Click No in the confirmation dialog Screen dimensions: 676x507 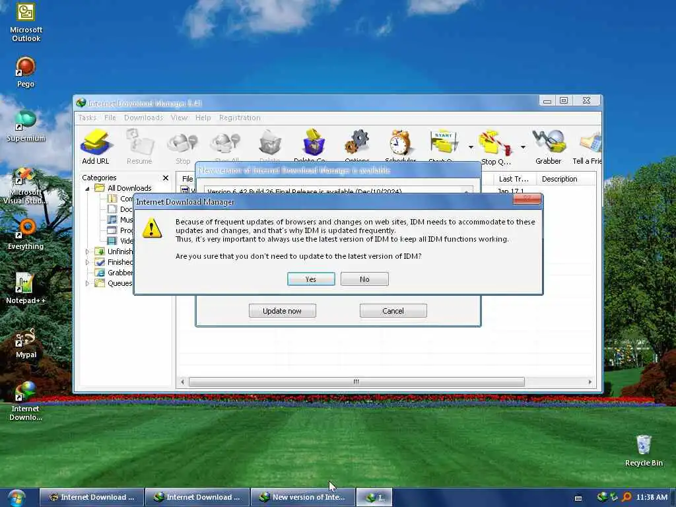click(x=364, y=279)
